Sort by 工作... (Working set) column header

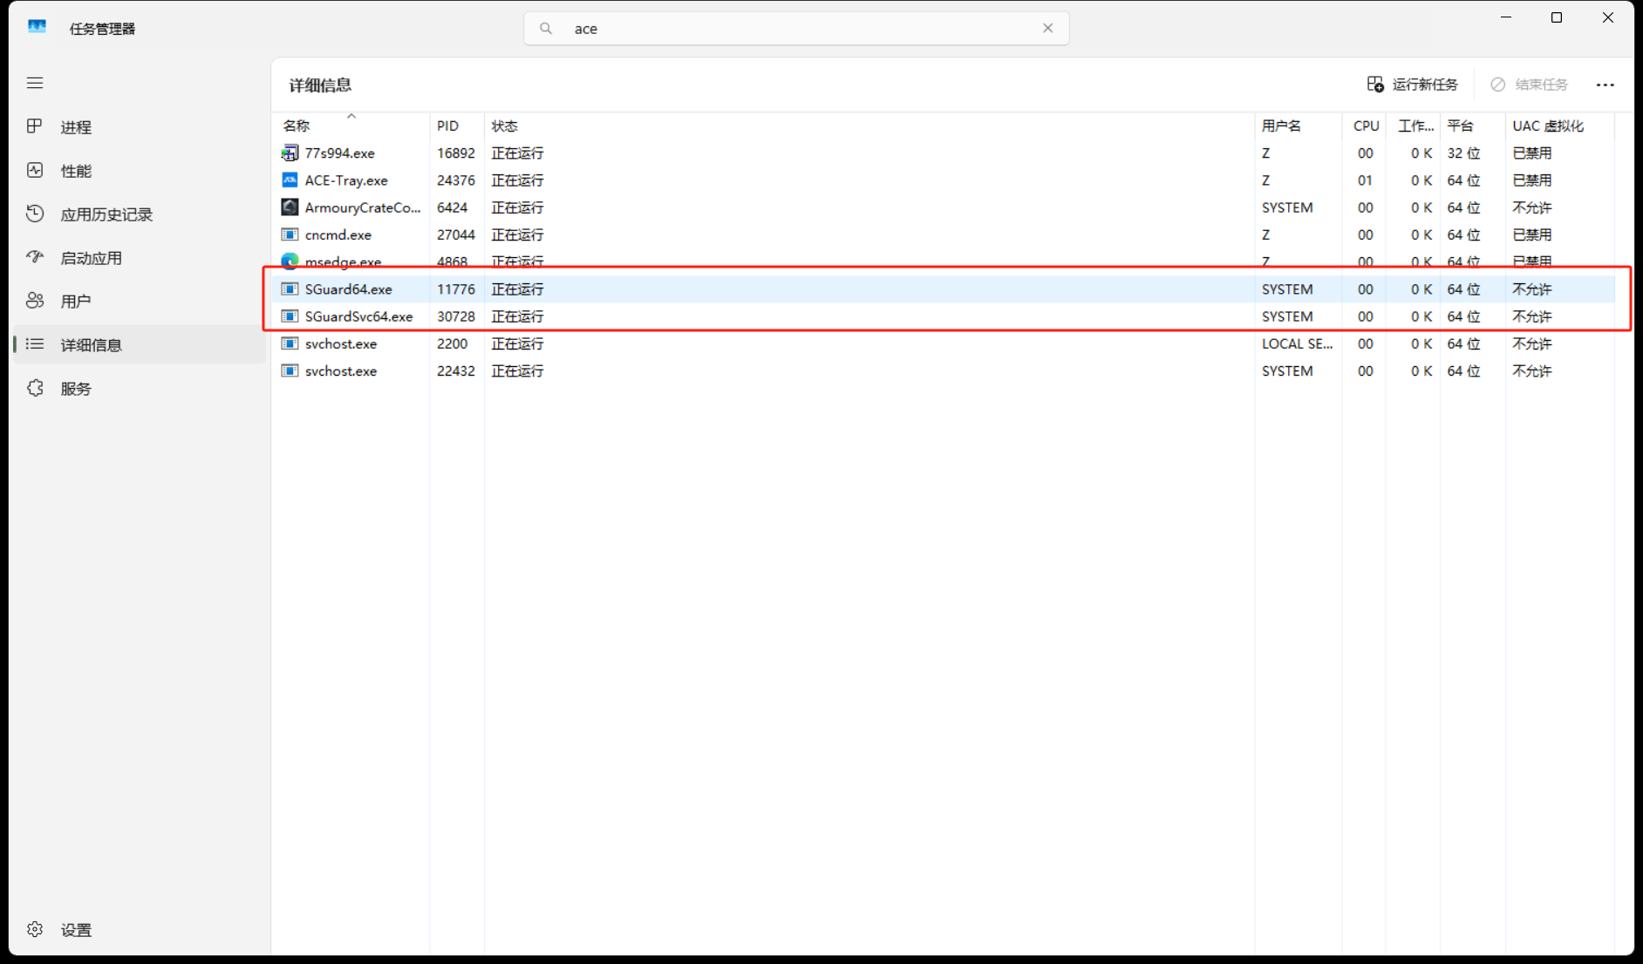tap(1413, 126)
